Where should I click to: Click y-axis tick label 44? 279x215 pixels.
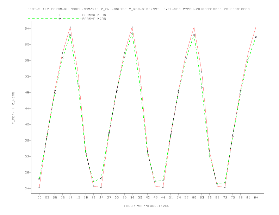click(x=27, y=109)
